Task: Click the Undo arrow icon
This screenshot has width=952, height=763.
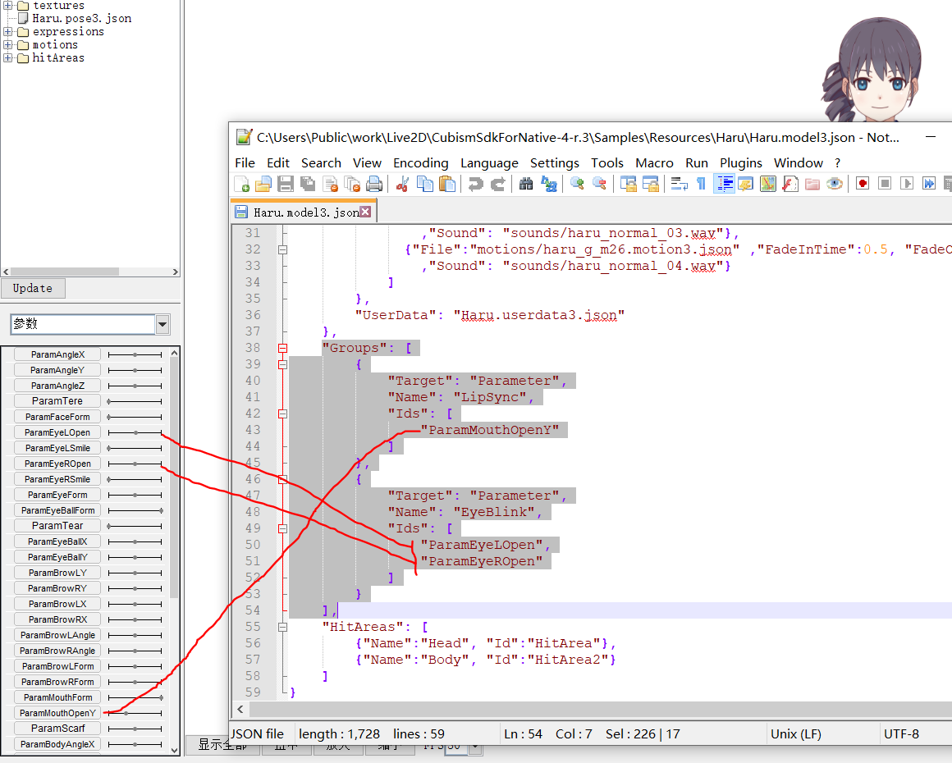Action: pos(475,184)
